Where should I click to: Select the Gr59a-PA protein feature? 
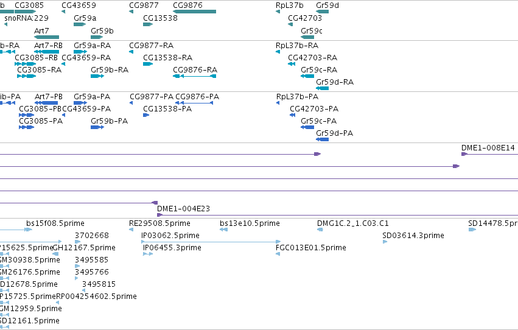click(80, 103)
